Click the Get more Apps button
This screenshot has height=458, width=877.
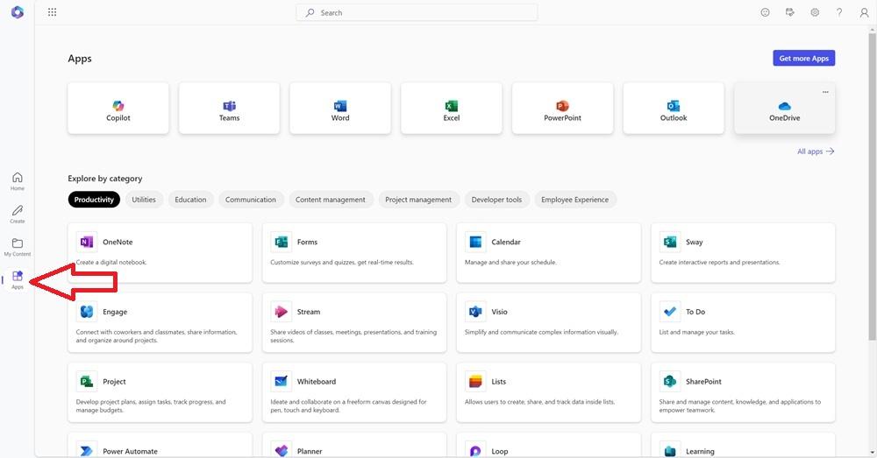pyautogui.click(x=802, y=59)
